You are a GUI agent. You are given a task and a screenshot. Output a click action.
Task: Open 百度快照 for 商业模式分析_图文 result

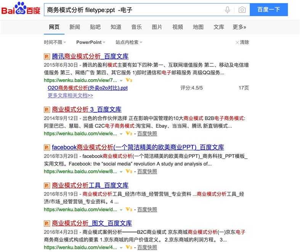coord(147,247)
